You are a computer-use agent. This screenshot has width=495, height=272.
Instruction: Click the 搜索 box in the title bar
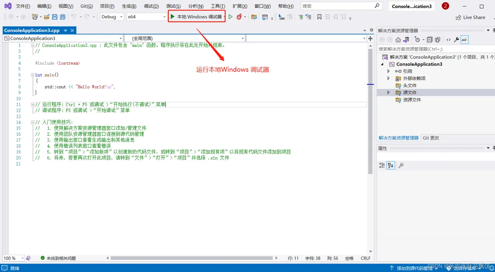tap(342, 6)
